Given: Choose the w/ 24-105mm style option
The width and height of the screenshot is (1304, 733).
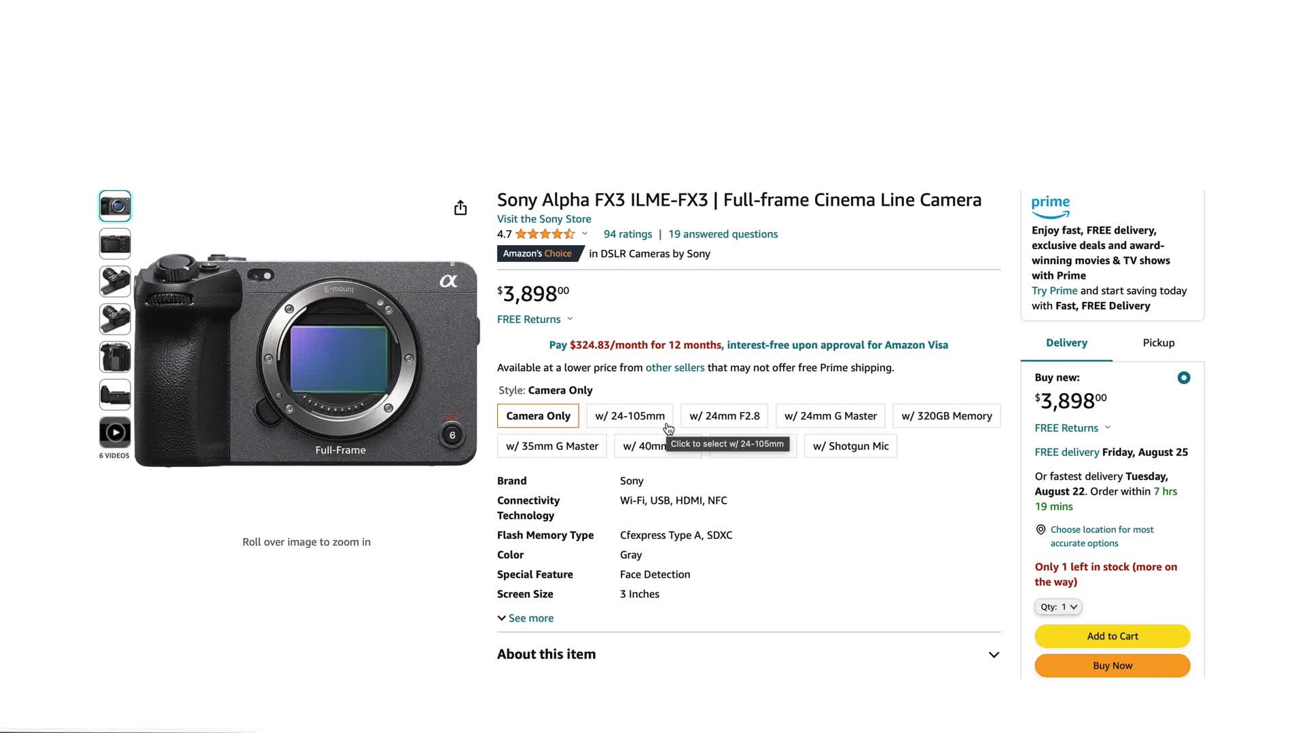Looking at the screenshot, I should (630, 416).
